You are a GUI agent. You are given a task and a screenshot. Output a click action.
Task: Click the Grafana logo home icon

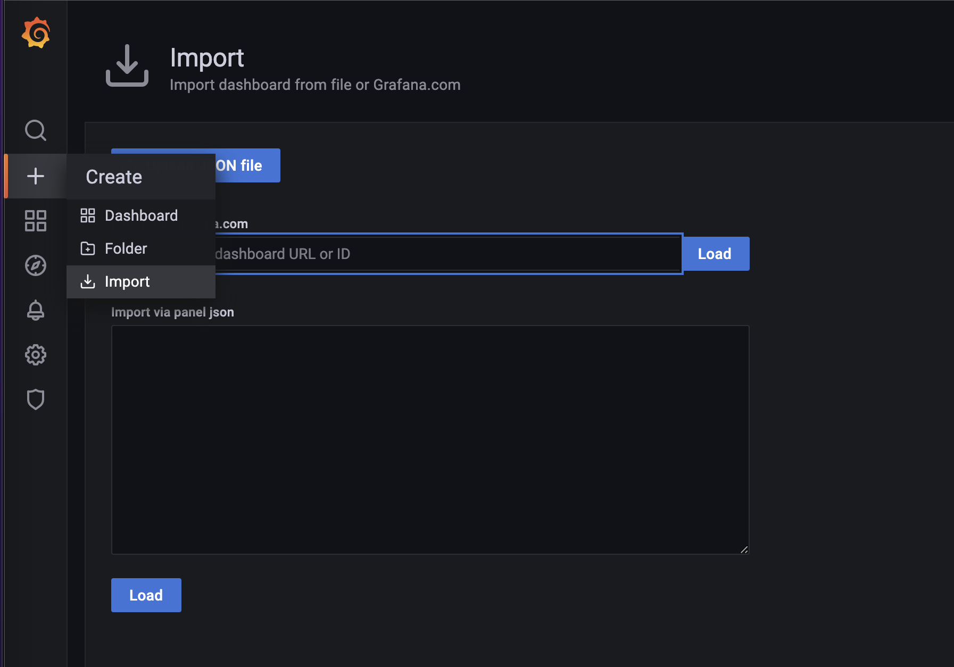[36, 33]
